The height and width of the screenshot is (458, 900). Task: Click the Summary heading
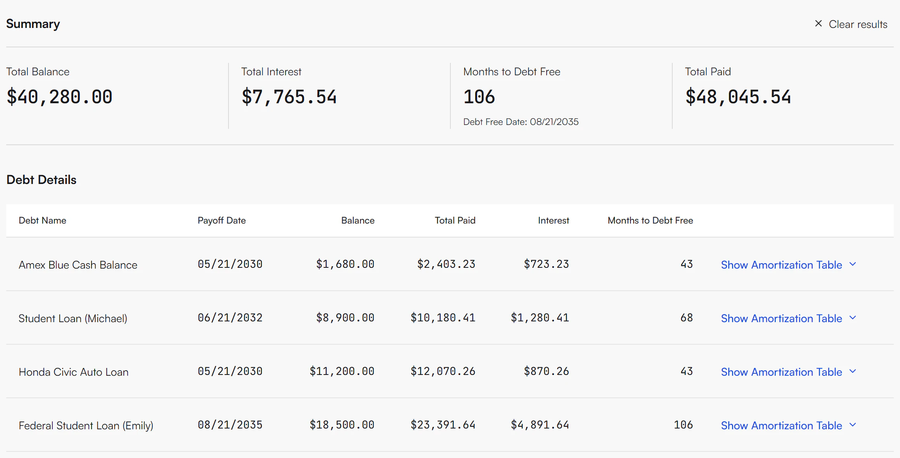click(x=33, y=24)
